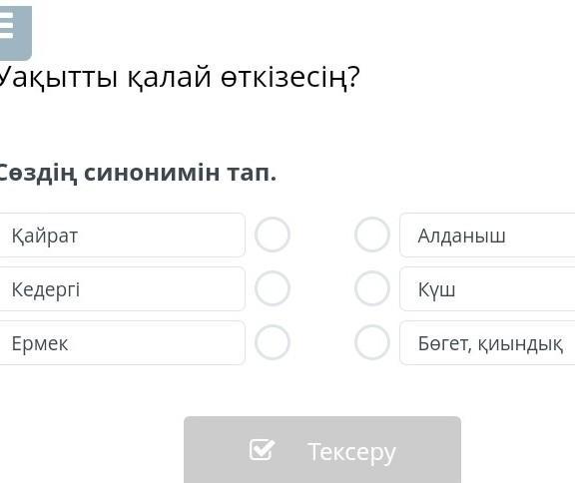The height and width of the screenshot is (483, 575).
Task: Select the connector circle beside Бөгет, қиындық
Action: point(371,342)
